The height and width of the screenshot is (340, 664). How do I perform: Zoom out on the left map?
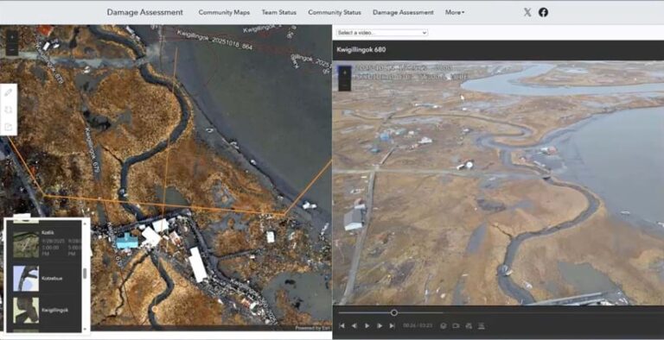(x=12, y=50)
